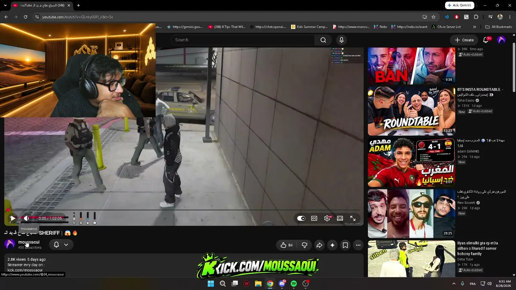Open the BTS INSTA ROUNDTABLE video title
This screenshot has height=290, width=516.
tap(480, 92)
